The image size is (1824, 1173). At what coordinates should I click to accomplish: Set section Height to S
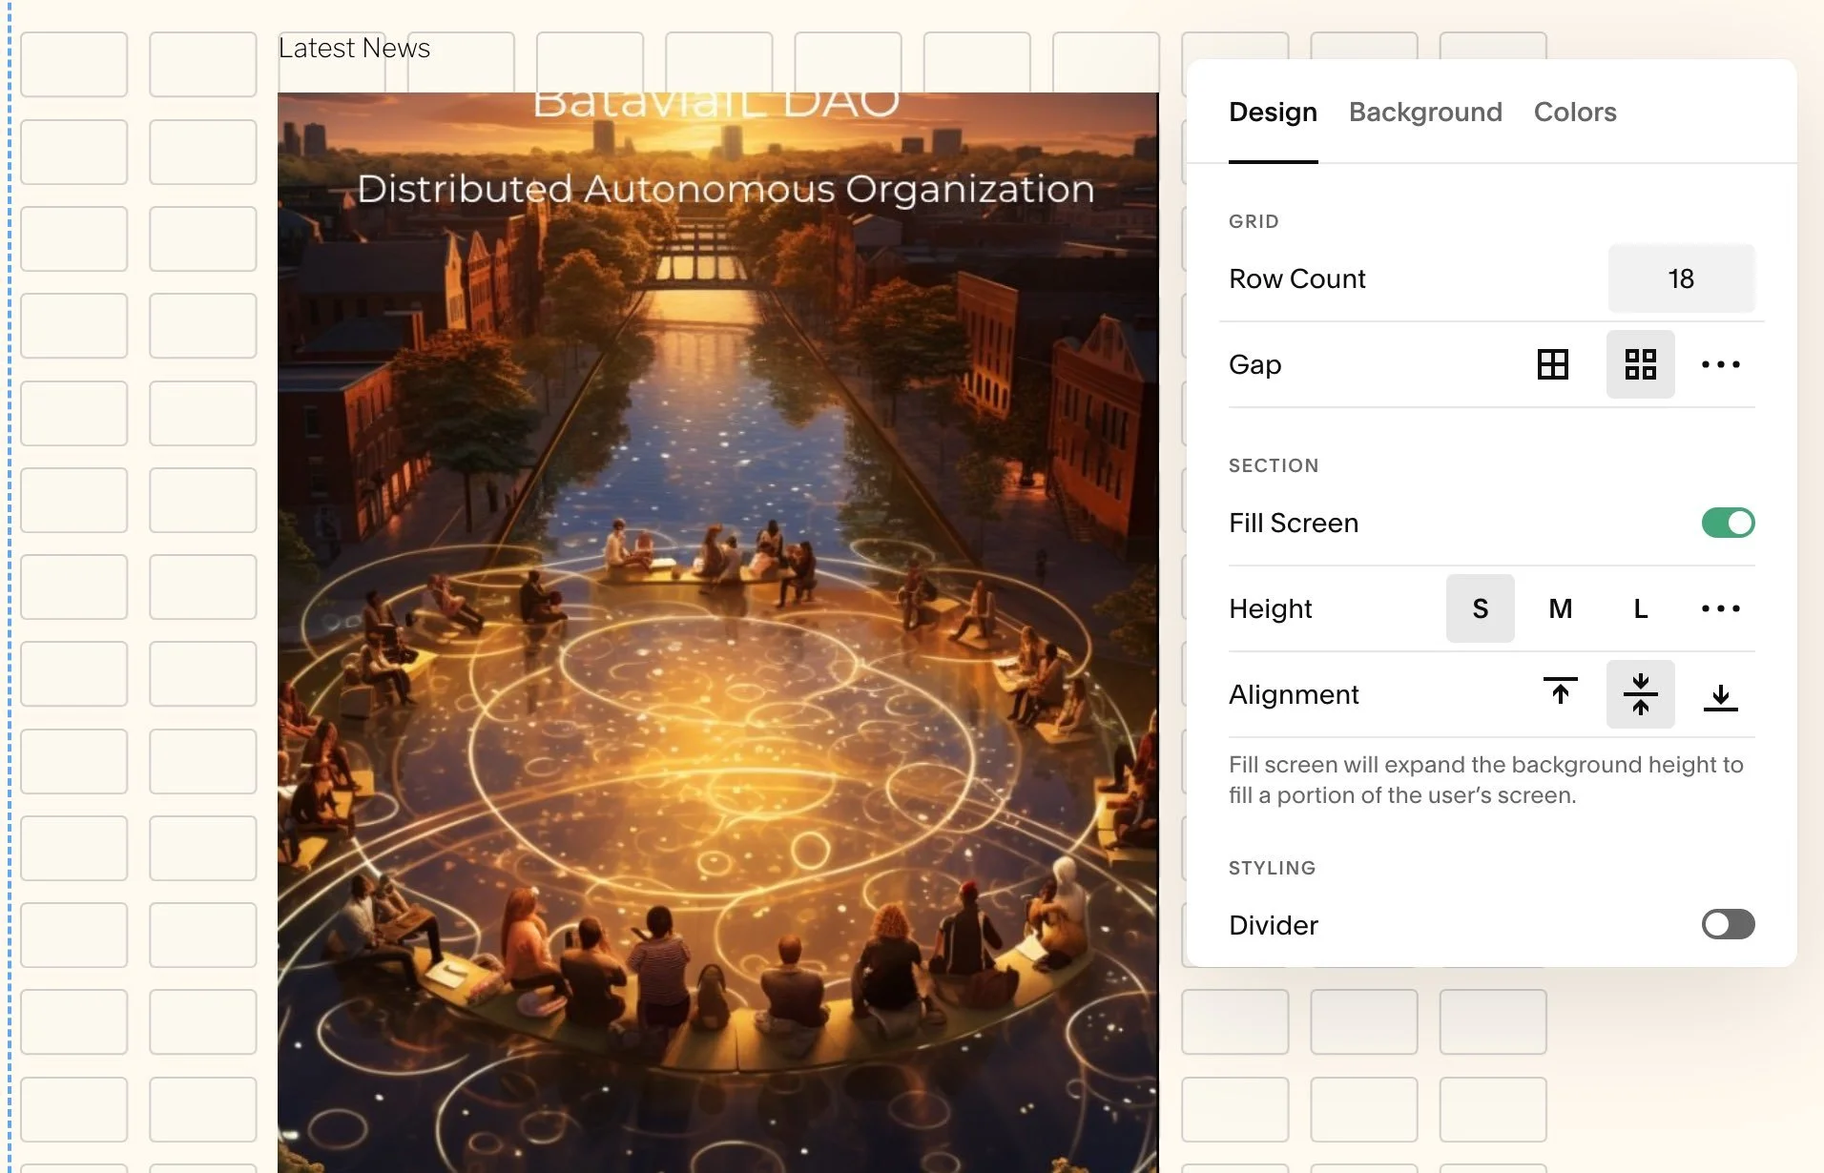point(1480,608)
